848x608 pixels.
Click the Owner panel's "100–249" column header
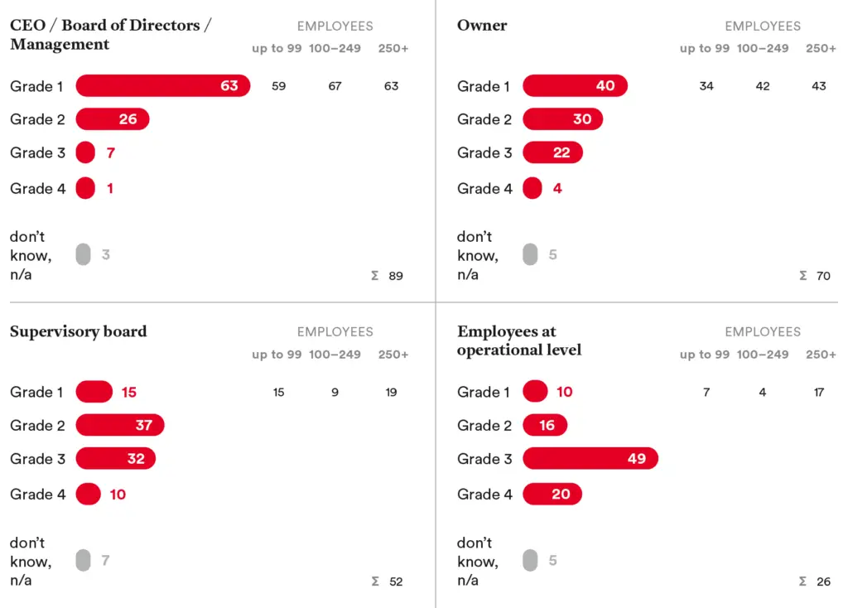763,48
